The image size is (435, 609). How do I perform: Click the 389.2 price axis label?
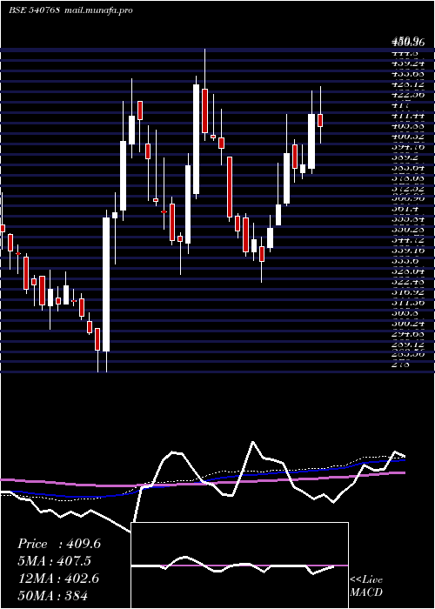coord(405,157)
